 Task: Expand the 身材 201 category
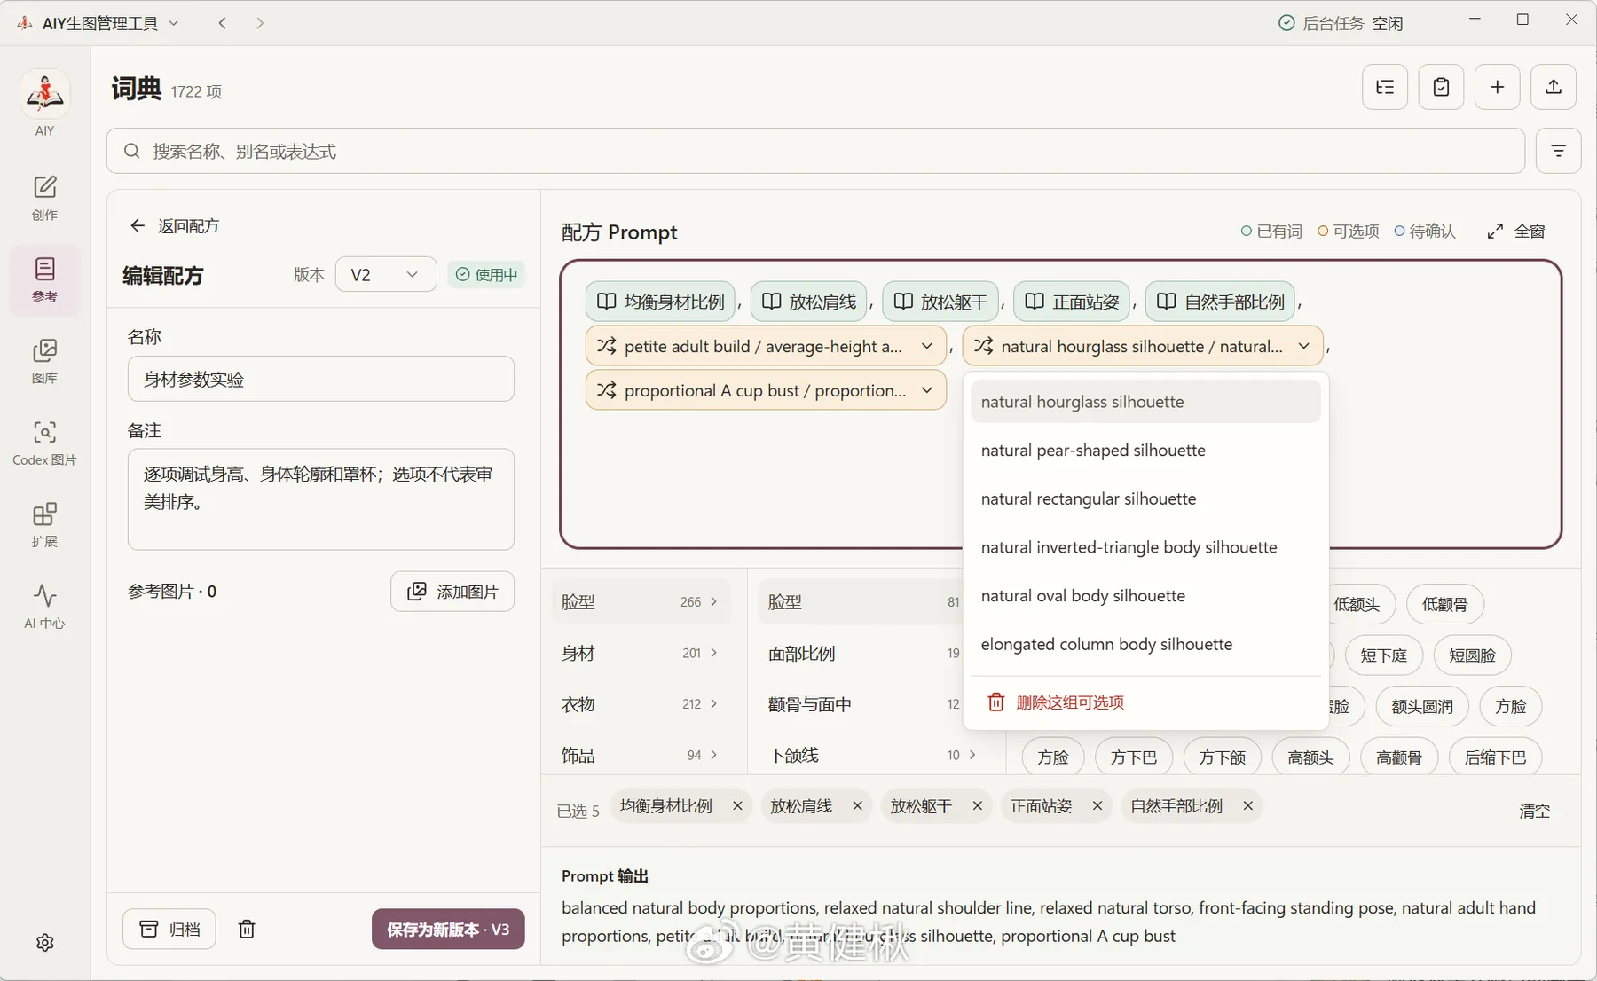[641, 653]
